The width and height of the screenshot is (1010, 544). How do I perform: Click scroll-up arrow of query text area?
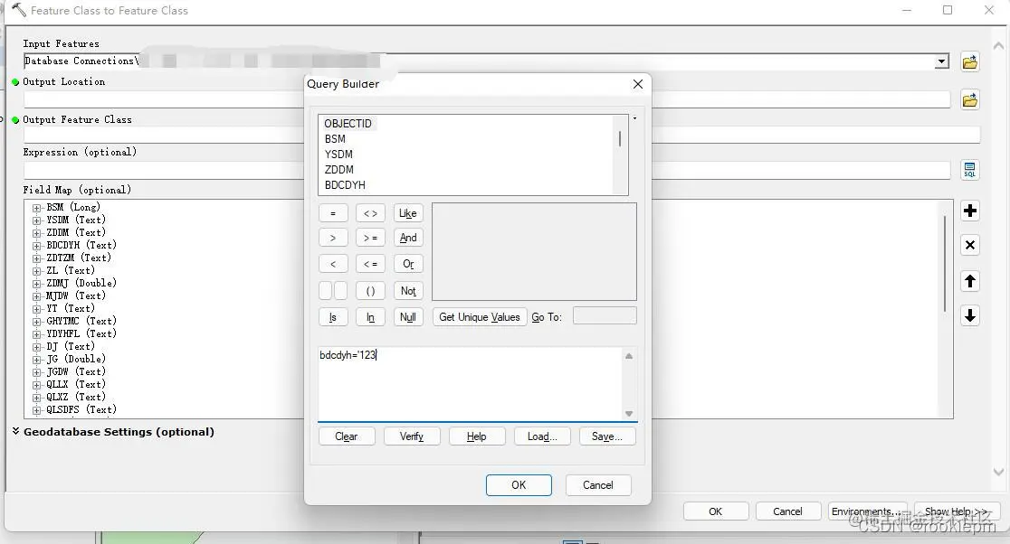(629, 356)
